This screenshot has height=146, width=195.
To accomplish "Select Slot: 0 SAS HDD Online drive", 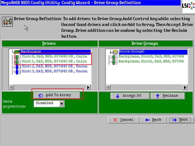I will [54, 56].
